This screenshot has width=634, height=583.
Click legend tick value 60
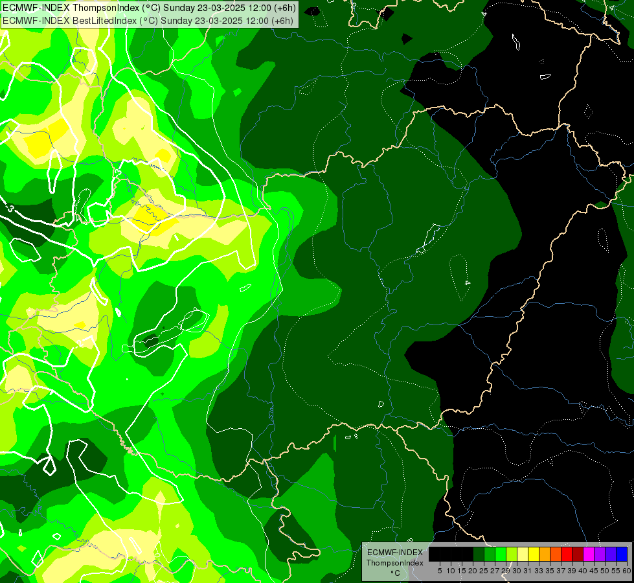click(x=626, y=571)
